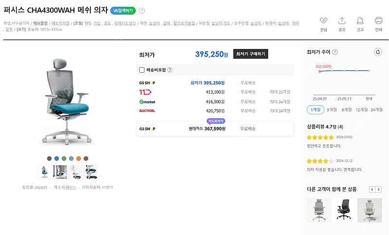Click the 11번가 store logo
Image resolution: width=389 pixels, height=235 pixels.
point(145,92)
